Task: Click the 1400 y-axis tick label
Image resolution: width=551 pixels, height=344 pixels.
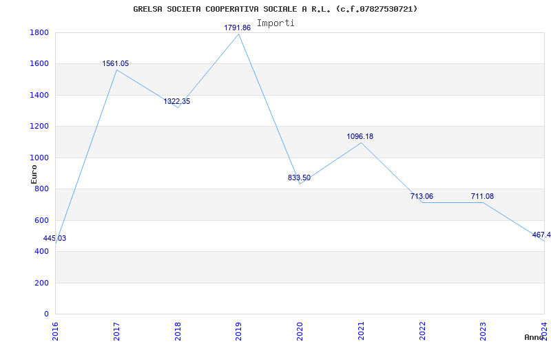Action: click(40, 96)
